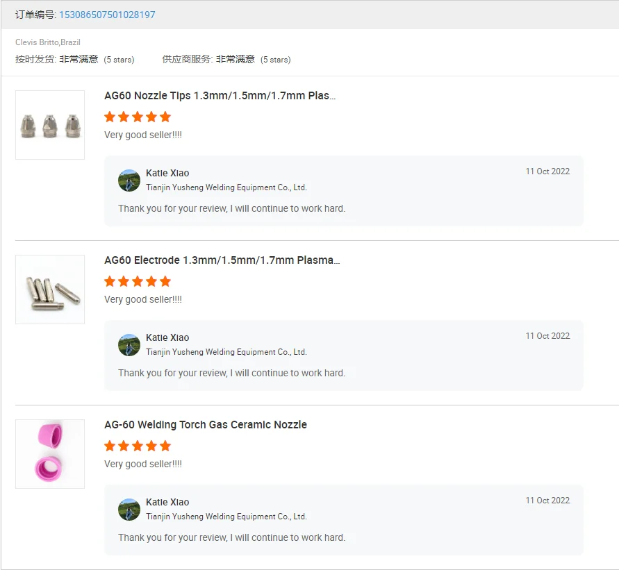Click the AG60 Electrode product thumbnail
The height and width of the screenshot is (570, 619).
(x=50, y=290)
